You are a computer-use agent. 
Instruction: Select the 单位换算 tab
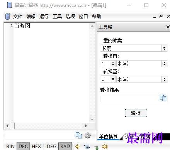(x=108, y=137)
